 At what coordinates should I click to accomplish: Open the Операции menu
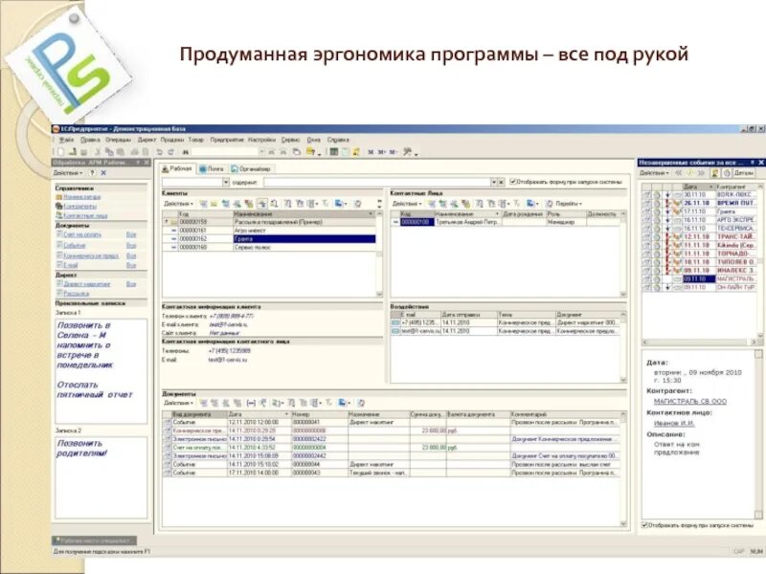(118, 140)
